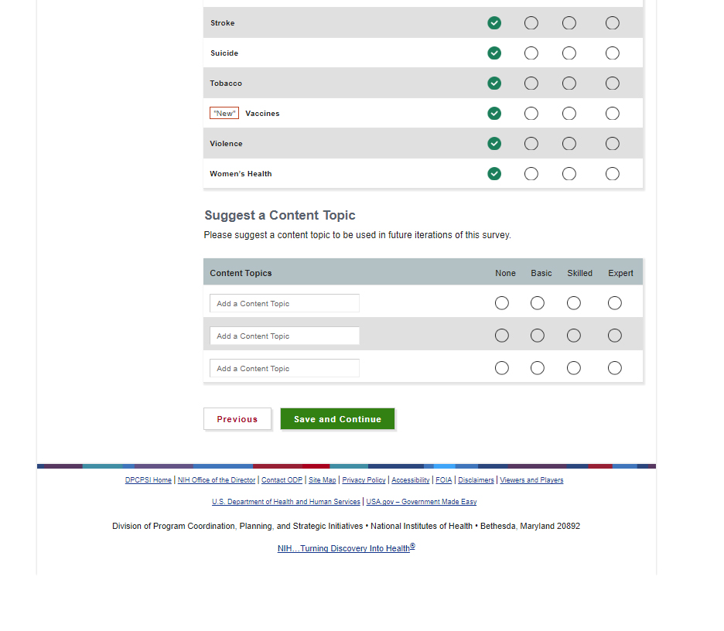Set Tobacco knowledge to Skilled
724x631 pixels.
[x=569, y=84]
